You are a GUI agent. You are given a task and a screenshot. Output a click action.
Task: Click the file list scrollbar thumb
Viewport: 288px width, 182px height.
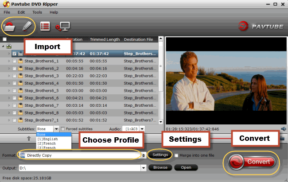161,66
